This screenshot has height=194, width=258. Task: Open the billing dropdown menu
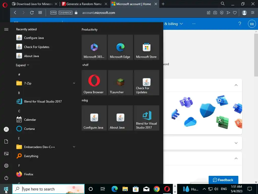click(174, 24)
